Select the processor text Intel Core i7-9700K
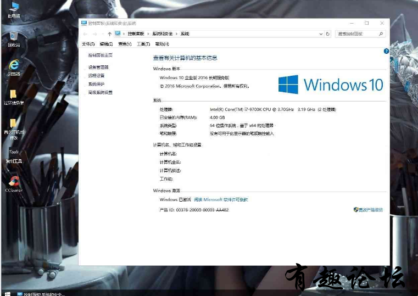Screen dimensions: 418x296 [x=272, y=109]
